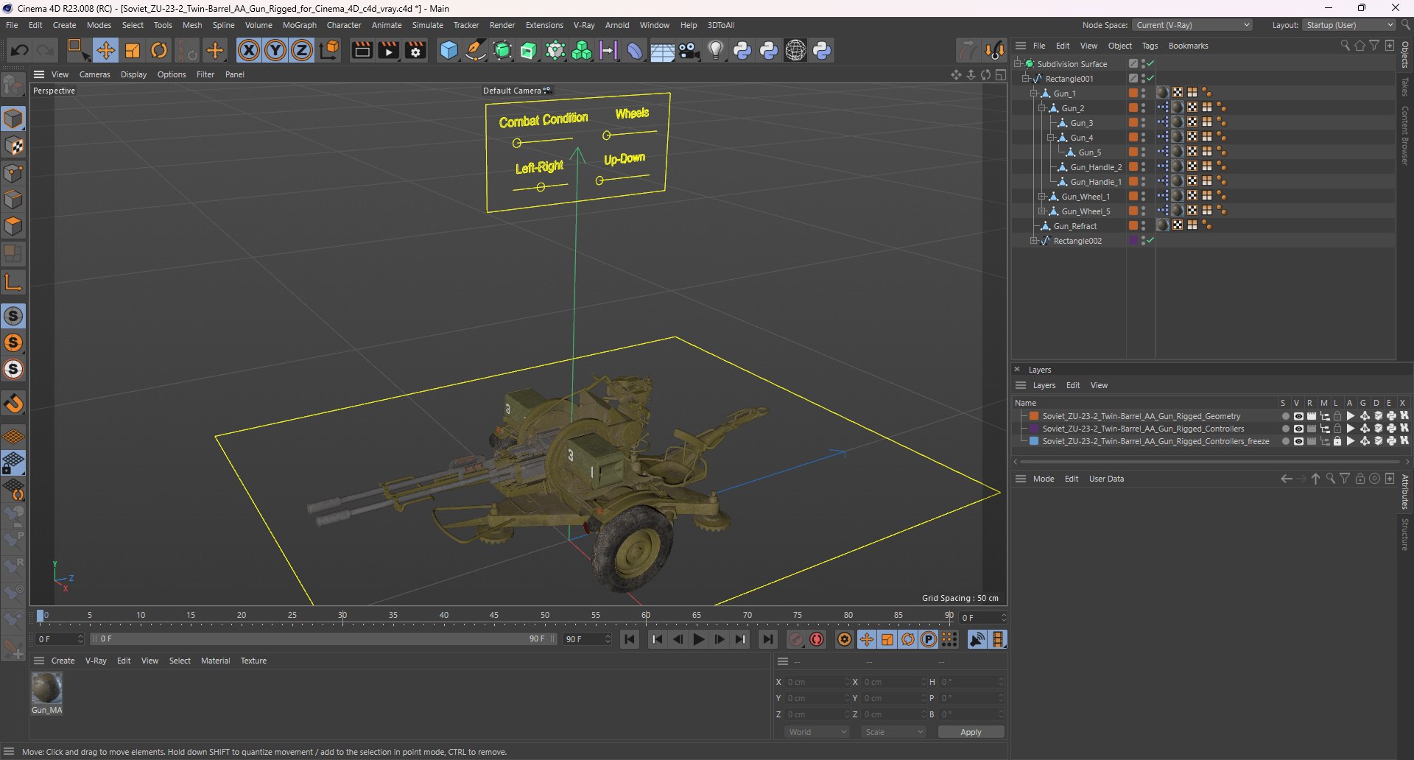1414x760 pixels.
Task: Go to end of animation
Action: (767, 639)
